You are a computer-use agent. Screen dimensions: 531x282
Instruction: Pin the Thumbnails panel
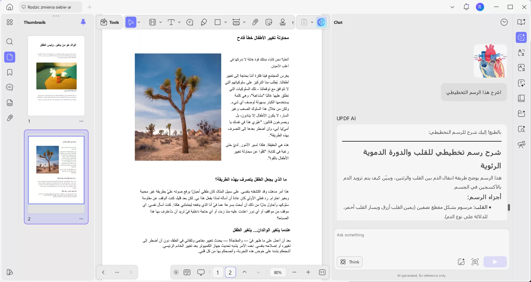click(83, 22)
